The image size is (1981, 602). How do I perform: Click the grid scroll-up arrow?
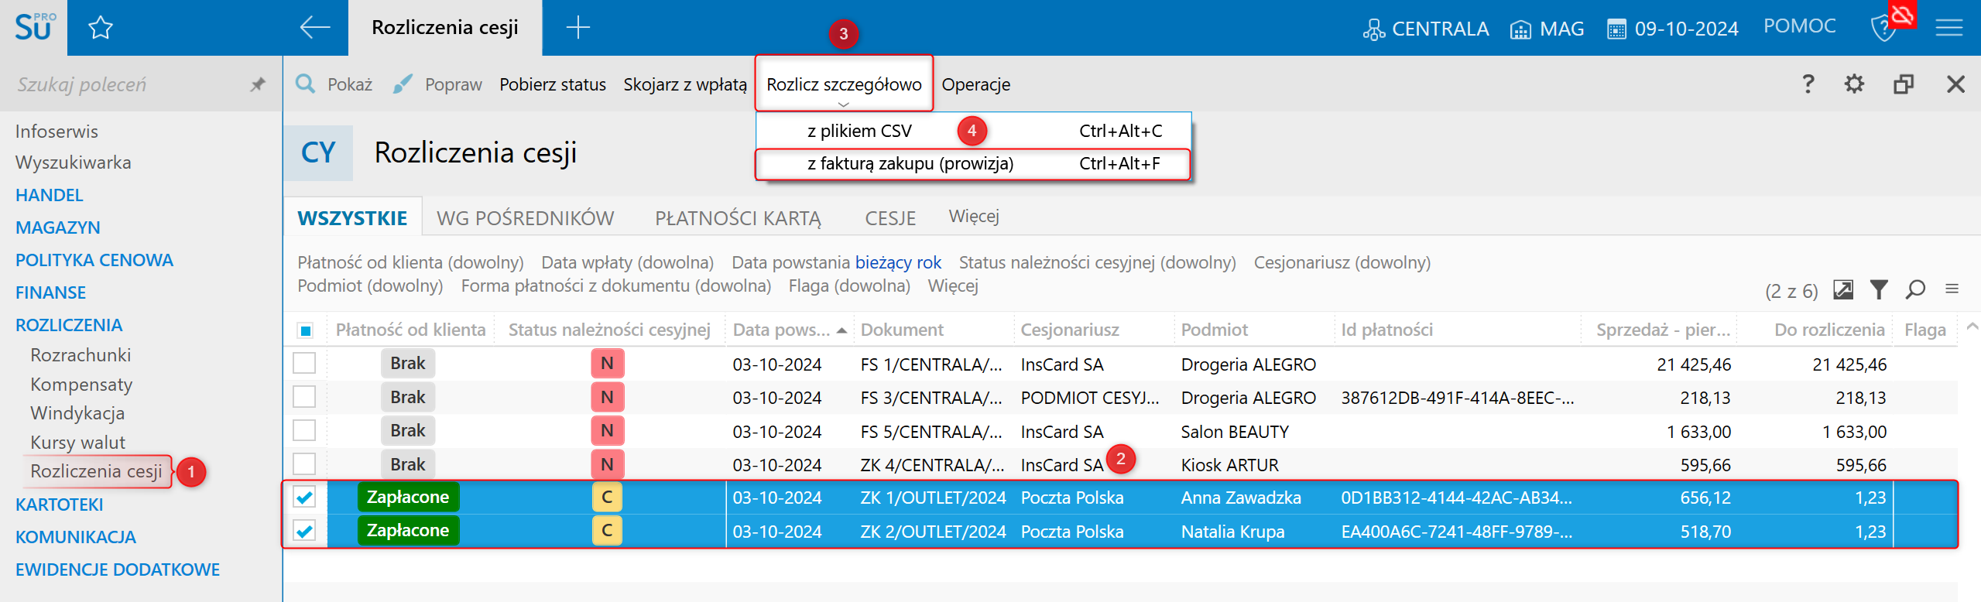click(x=1972, y=327)
